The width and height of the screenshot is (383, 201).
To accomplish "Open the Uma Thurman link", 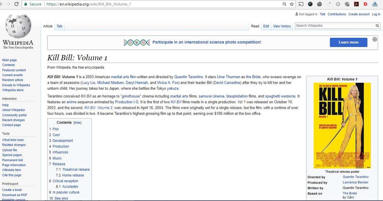I will (x=229, y=77).
